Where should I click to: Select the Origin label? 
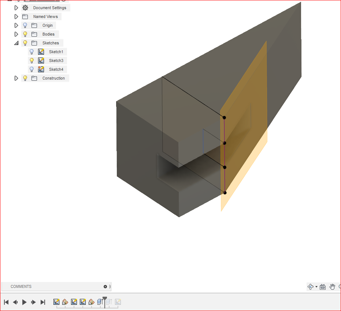pyautogui.click(x=48, y=25)
